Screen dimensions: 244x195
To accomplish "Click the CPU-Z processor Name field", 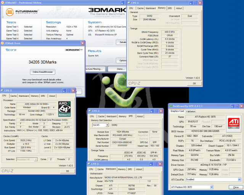I will pos(37,104).
